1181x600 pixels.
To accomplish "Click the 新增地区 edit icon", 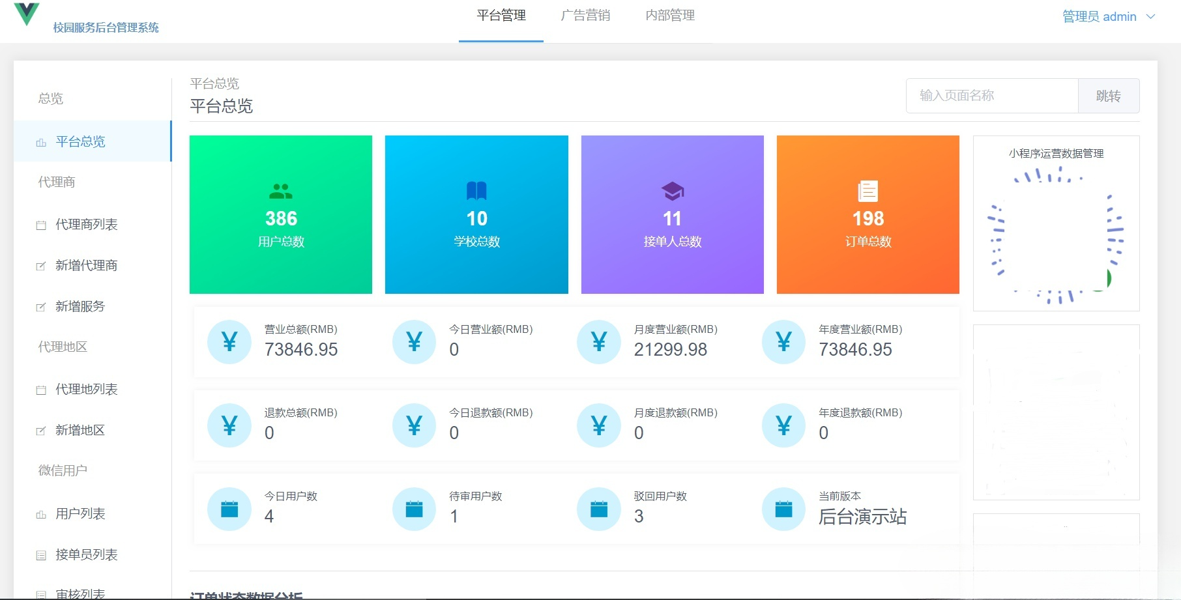I will click(40, 430).
